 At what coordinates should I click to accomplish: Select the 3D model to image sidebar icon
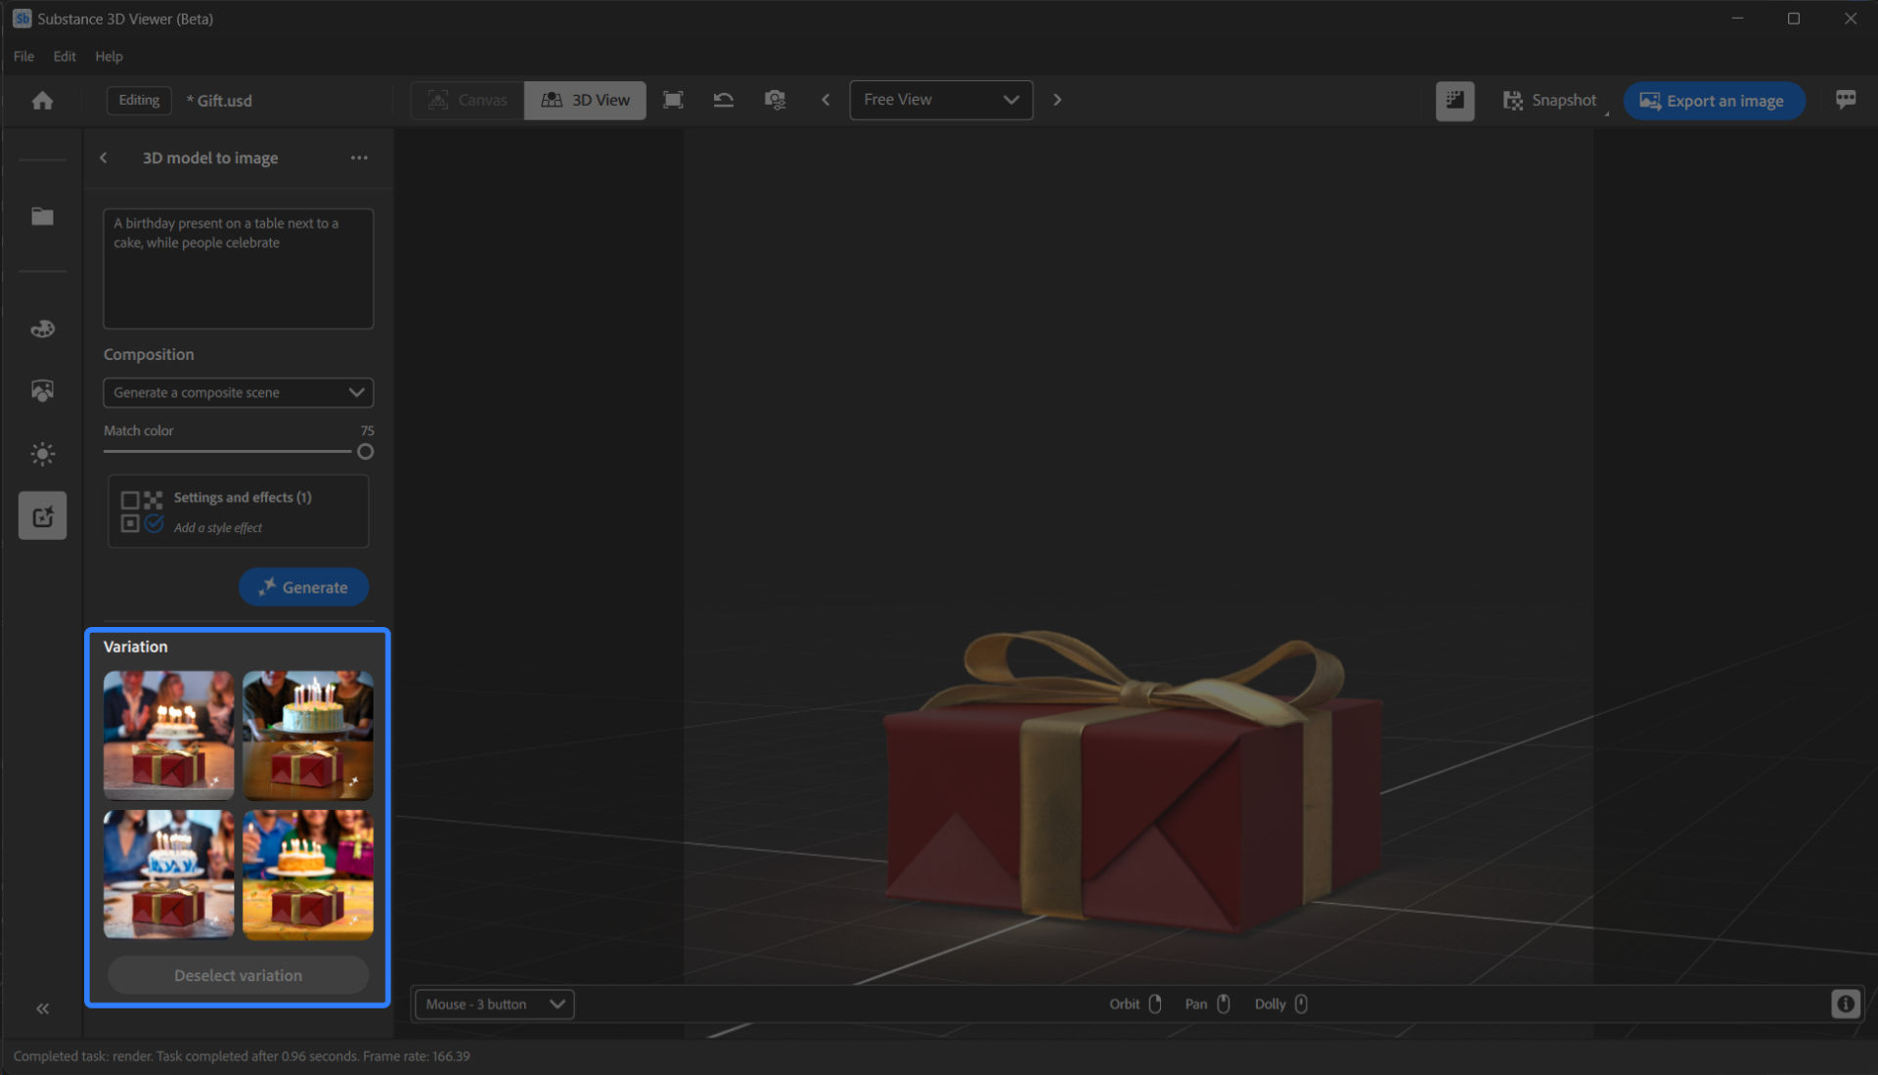pyautogui.click(x=42, y=515)
